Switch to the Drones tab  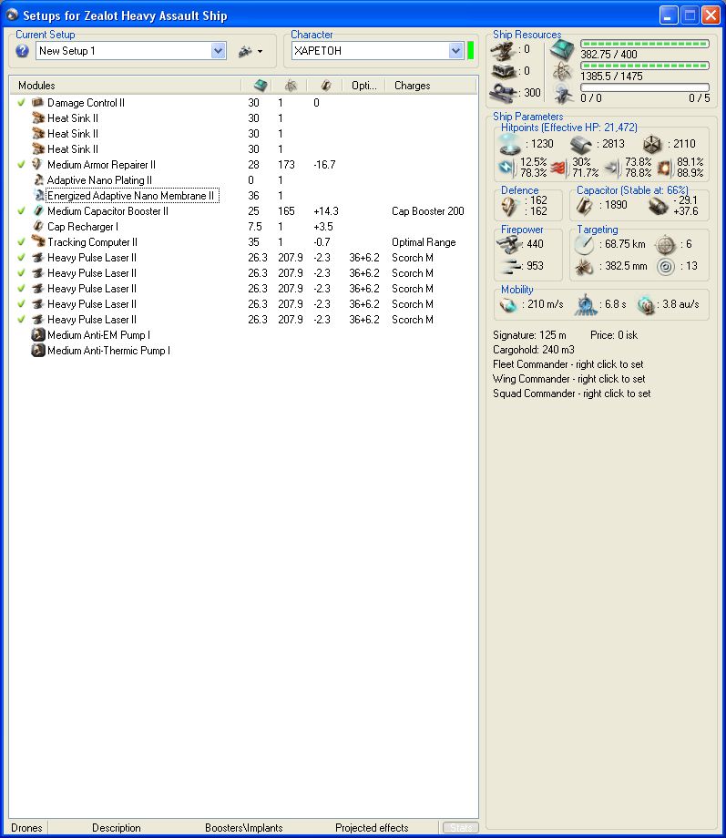pos(26,827)
